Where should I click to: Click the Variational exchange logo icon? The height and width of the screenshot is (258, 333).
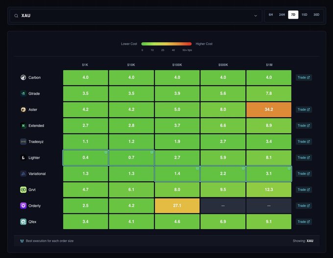23,174
